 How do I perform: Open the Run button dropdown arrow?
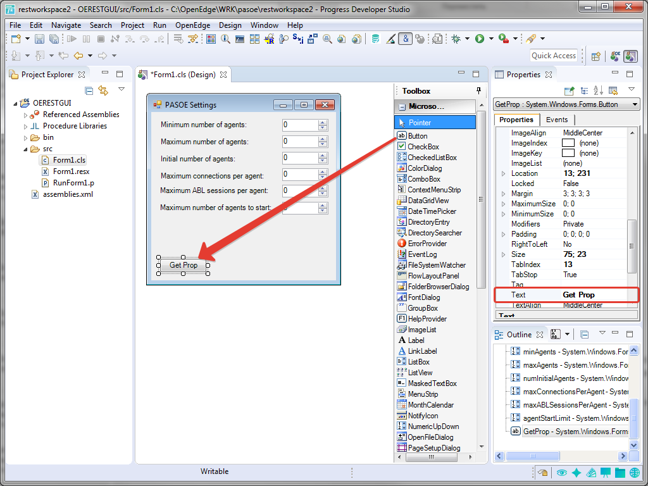click(491, 39)
